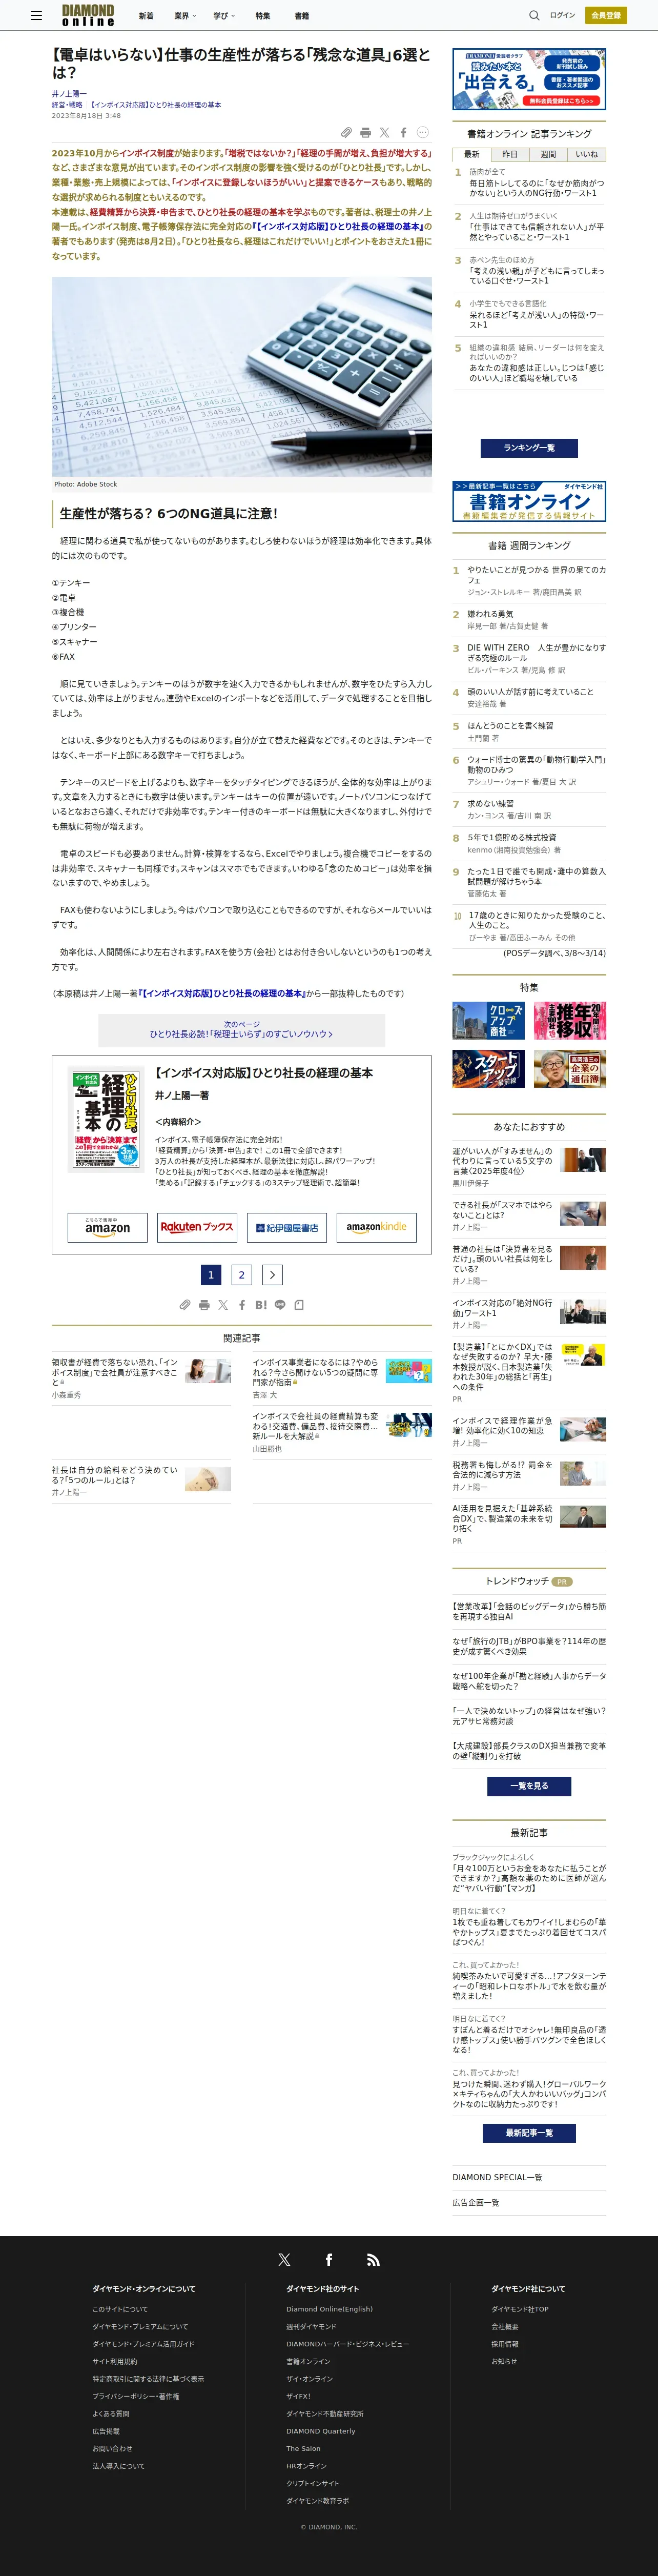Click the amazon purchase button
The image size is (658, 2576).
(x=107, y=1227)
